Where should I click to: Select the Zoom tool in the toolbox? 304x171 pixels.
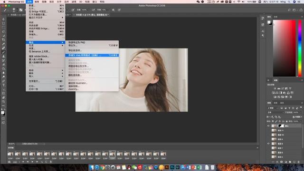(3, 101)
